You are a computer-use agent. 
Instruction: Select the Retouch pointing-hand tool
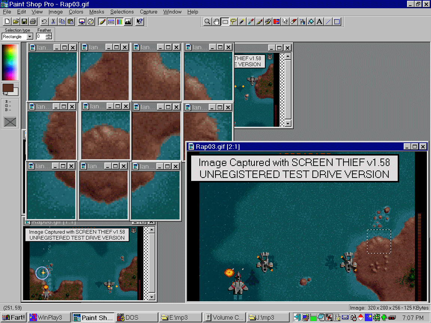tap(285, 22)
